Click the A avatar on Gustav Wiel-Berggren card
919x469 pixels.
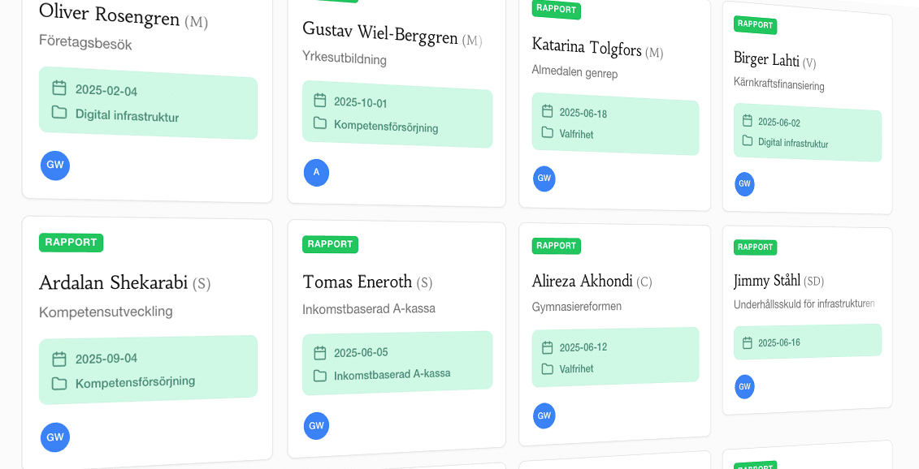pos(316,173)
